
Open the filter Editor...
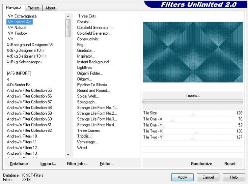106,164
